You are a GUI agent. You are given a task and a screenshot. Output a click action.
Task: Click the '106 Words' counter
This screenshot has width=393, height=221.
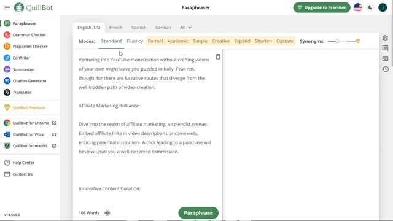tap(89, 213)
